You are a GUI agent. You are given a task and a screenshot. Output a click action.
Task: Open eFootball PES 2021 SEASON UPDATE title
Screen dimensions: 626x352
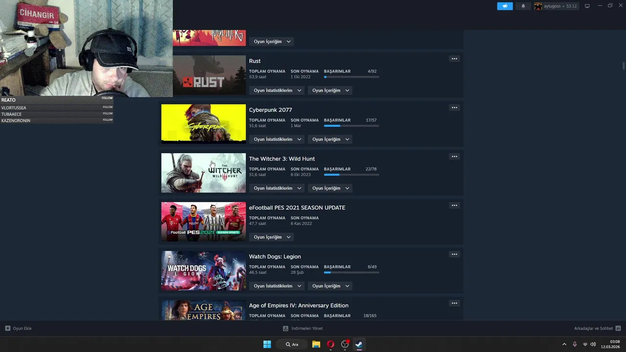(x=297, y=208)
